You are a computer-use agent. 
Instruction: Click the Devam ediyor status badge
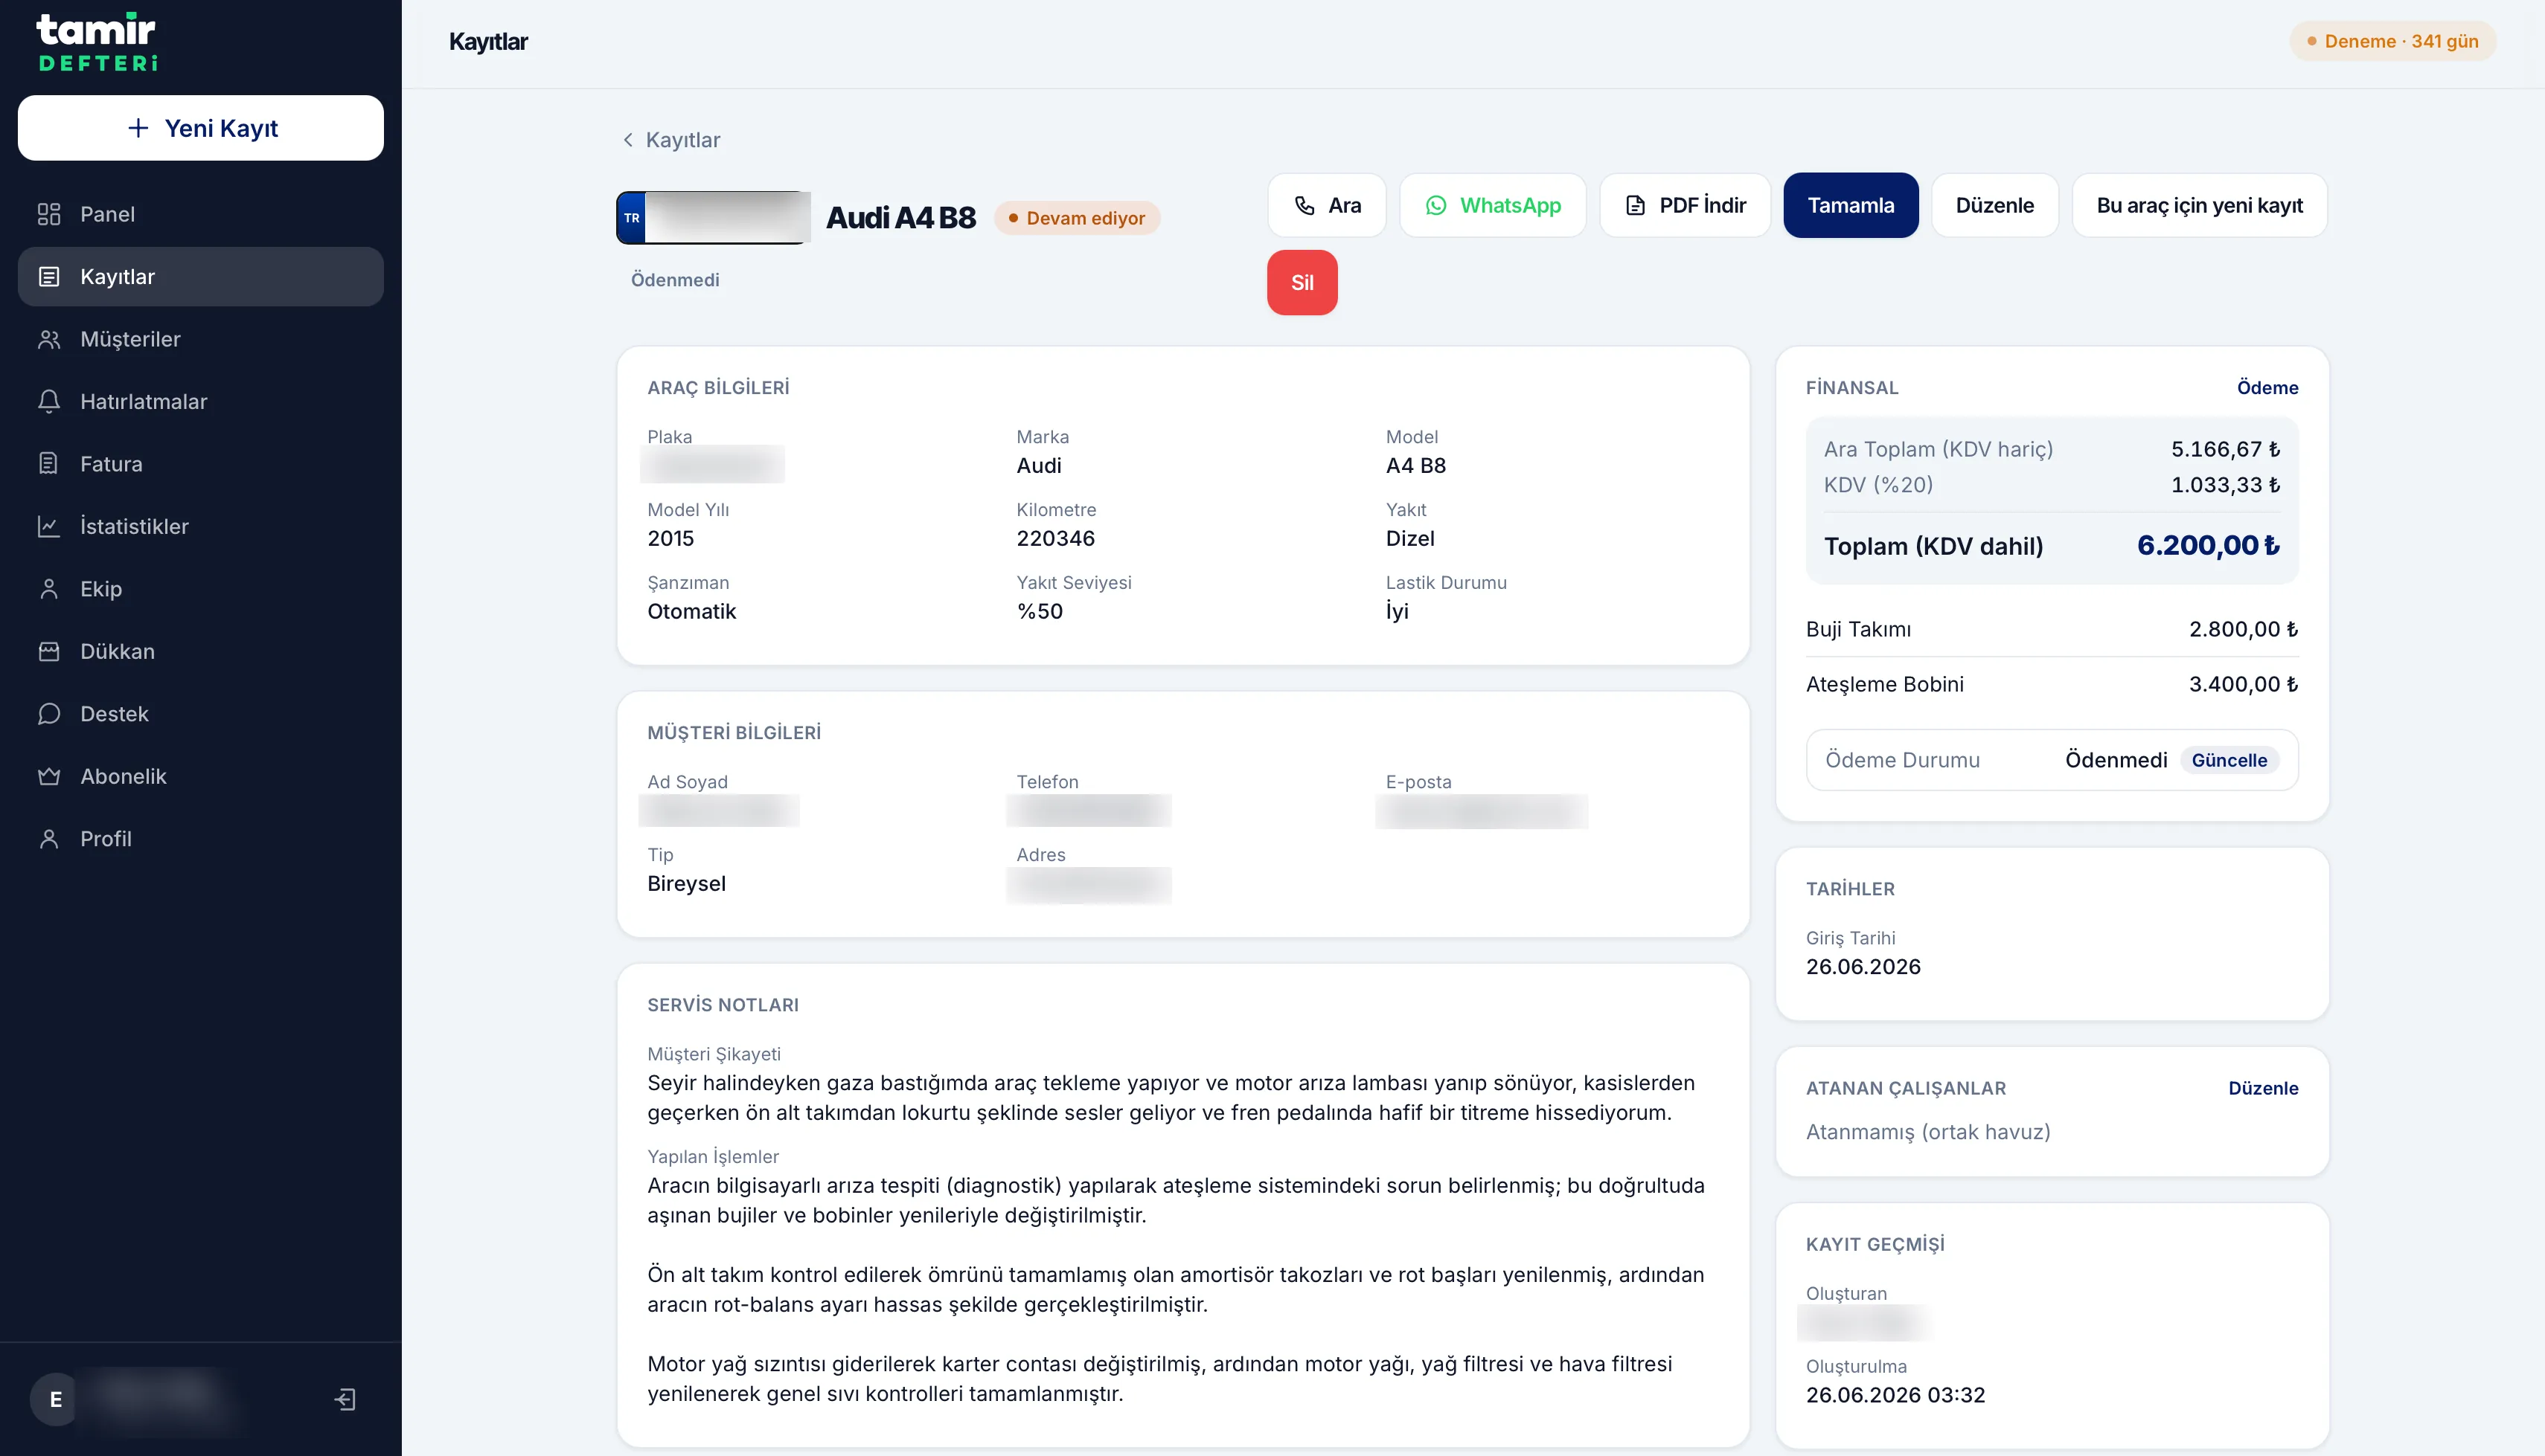[1077, 218]
